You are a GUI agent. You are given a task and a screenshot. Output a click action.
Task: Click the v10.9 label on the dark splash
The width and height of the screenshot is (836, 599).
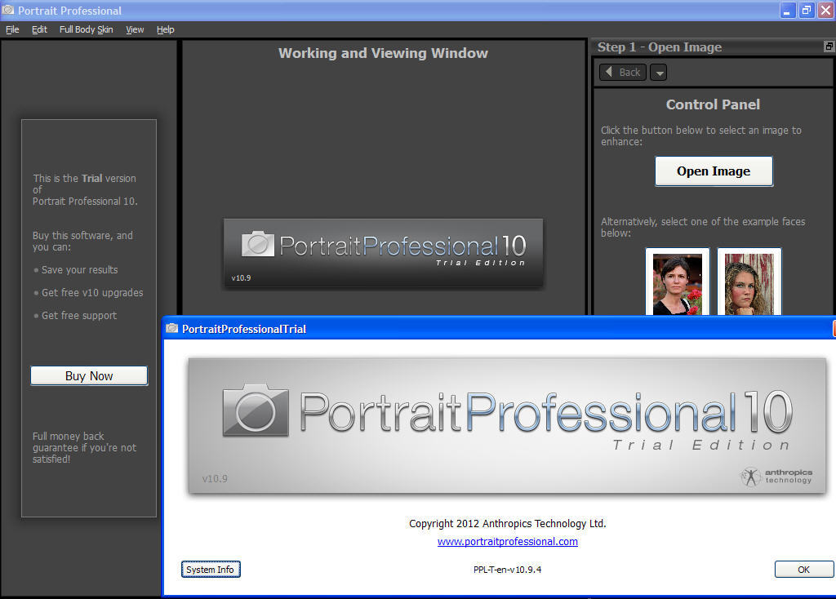click(x=241, y=277)
